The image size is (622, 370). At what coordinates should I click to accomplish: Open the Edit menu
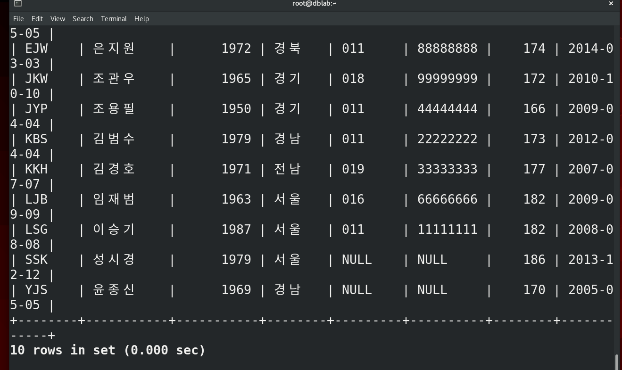[x=37, y=19]
